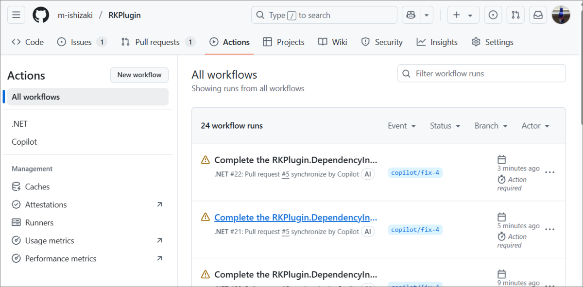Click the GitHub Octocat logo
583x287 pixels.
point(41,15)
